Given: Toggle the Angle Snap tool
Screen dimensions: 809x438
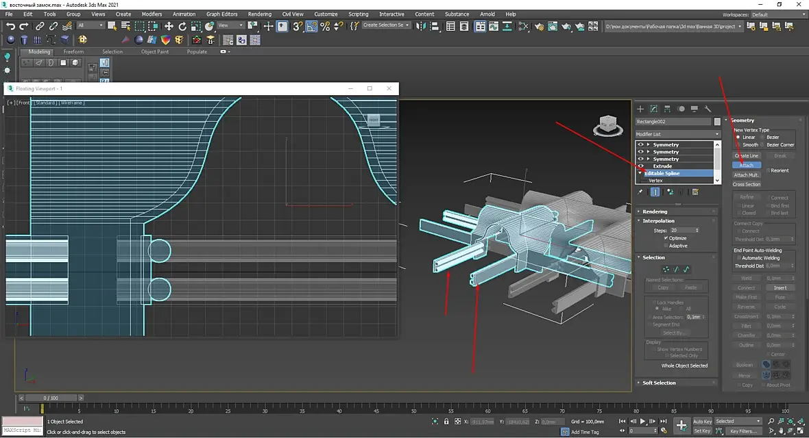Looking at the screenshot, I should point(312,26).
